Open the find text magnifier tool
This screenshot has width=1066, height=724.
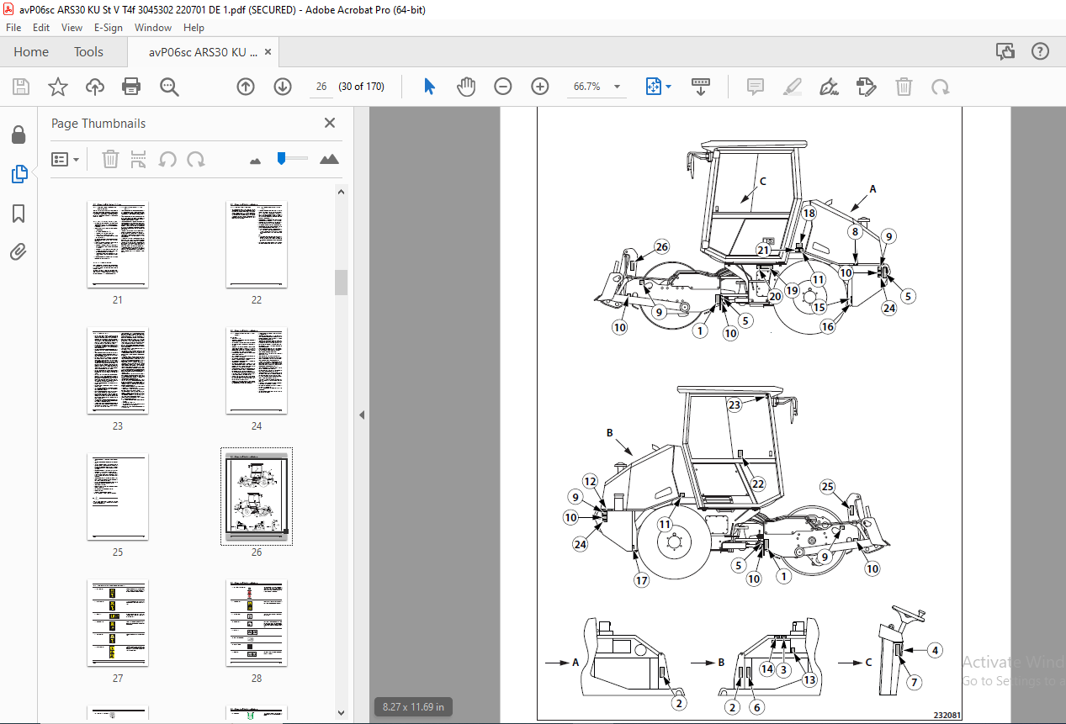169,87
